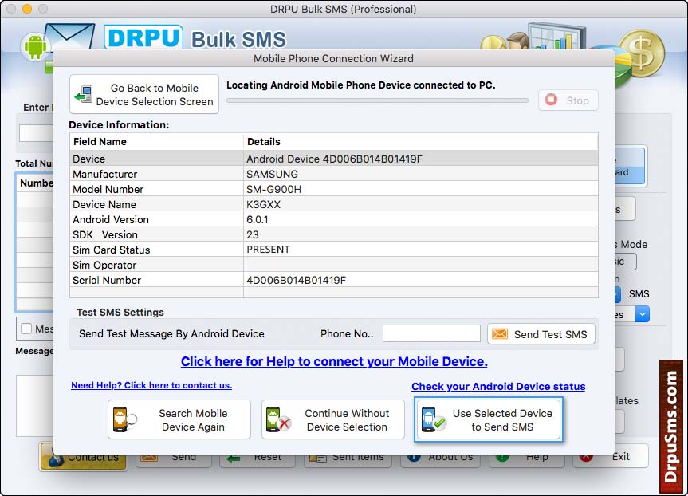Screen dimensions: 688x496
Task: Select the Device Name row
Action: [x=334, y=204]
